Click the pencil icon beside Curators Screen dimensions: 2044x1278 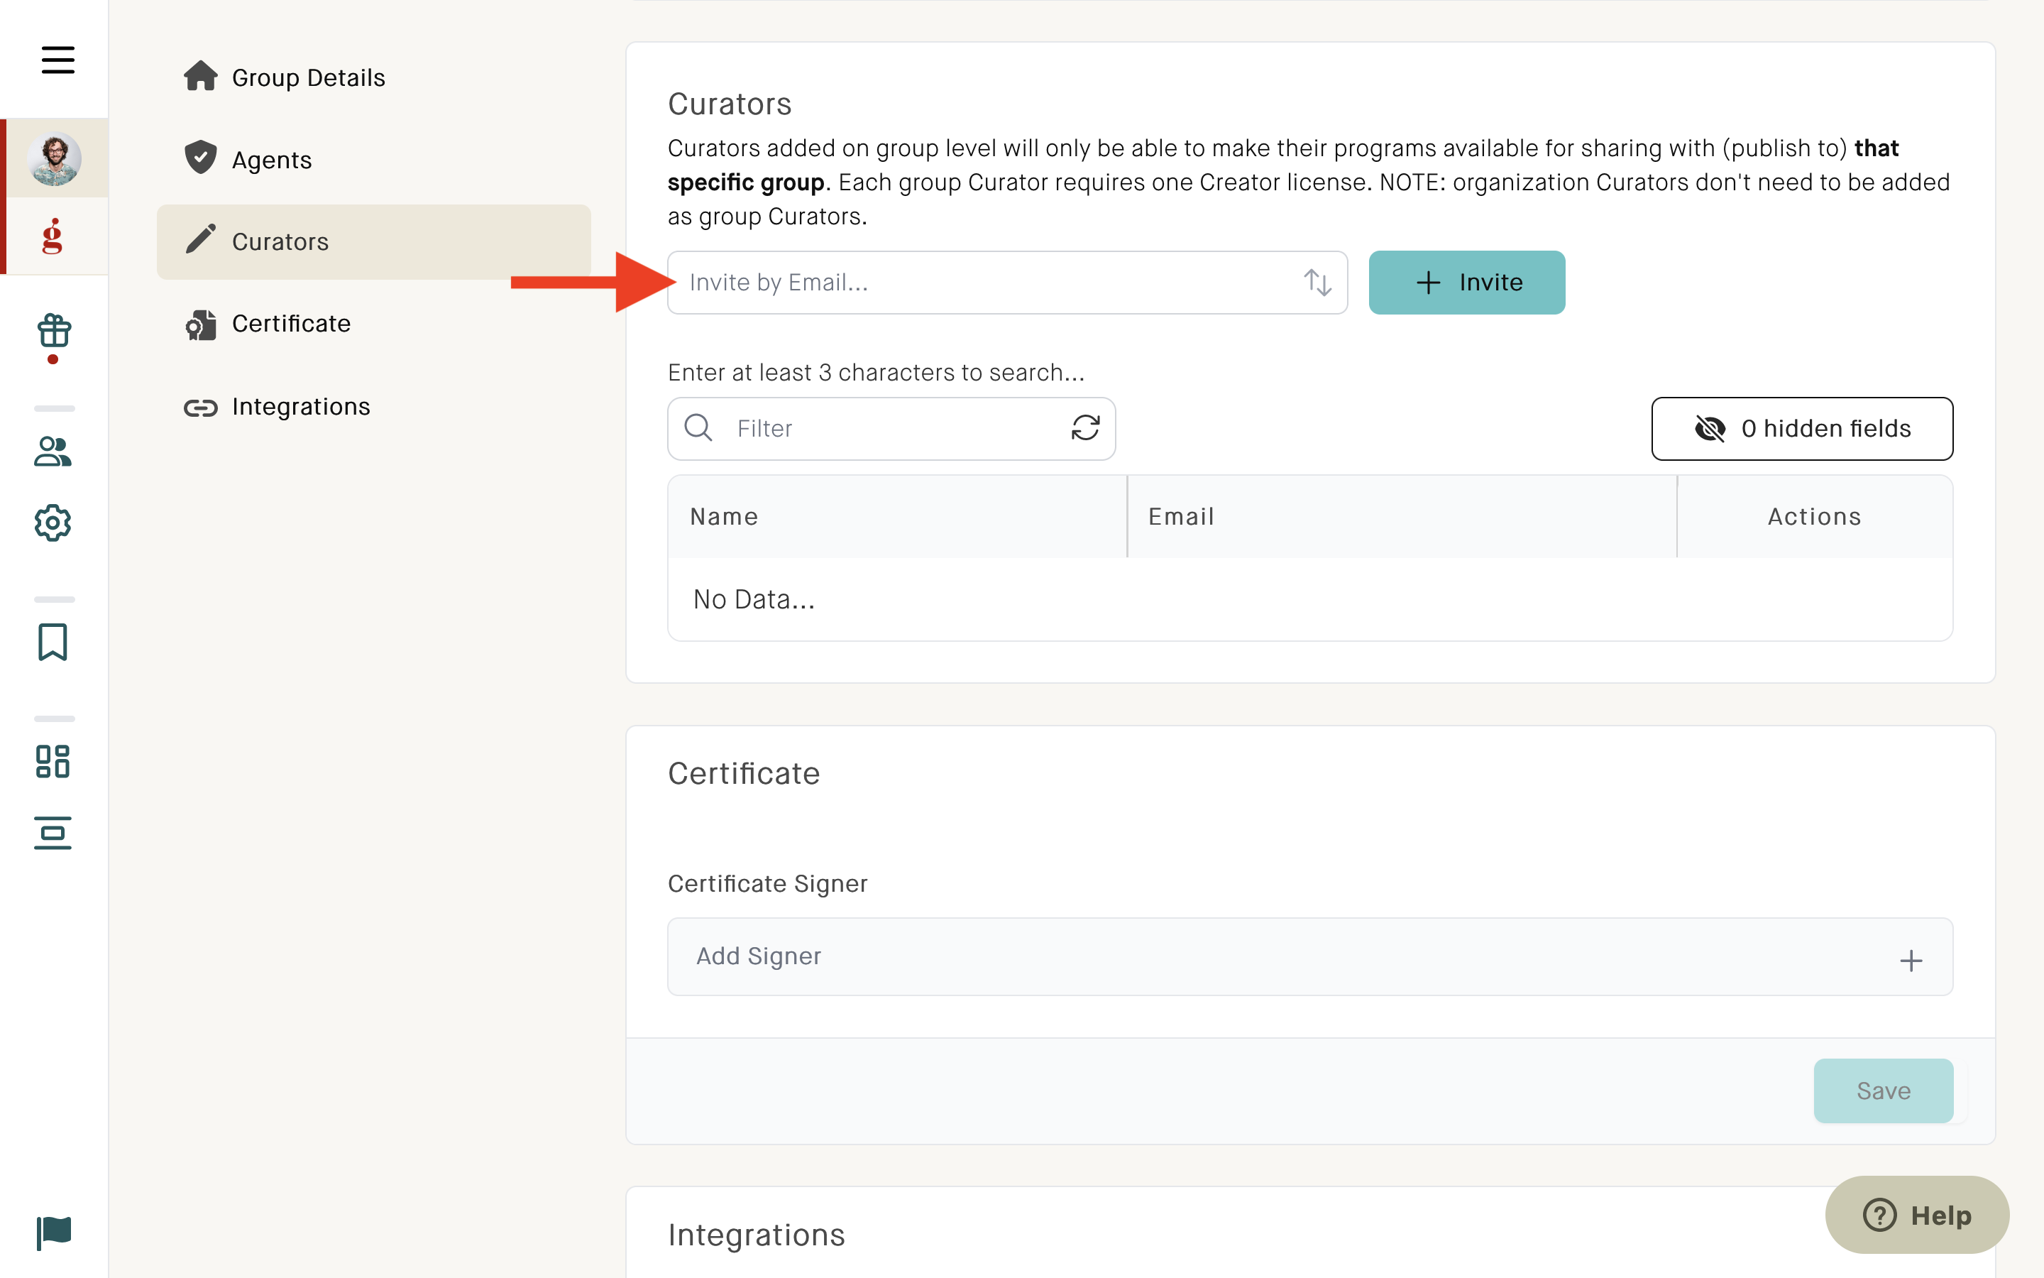coord(200,239)
